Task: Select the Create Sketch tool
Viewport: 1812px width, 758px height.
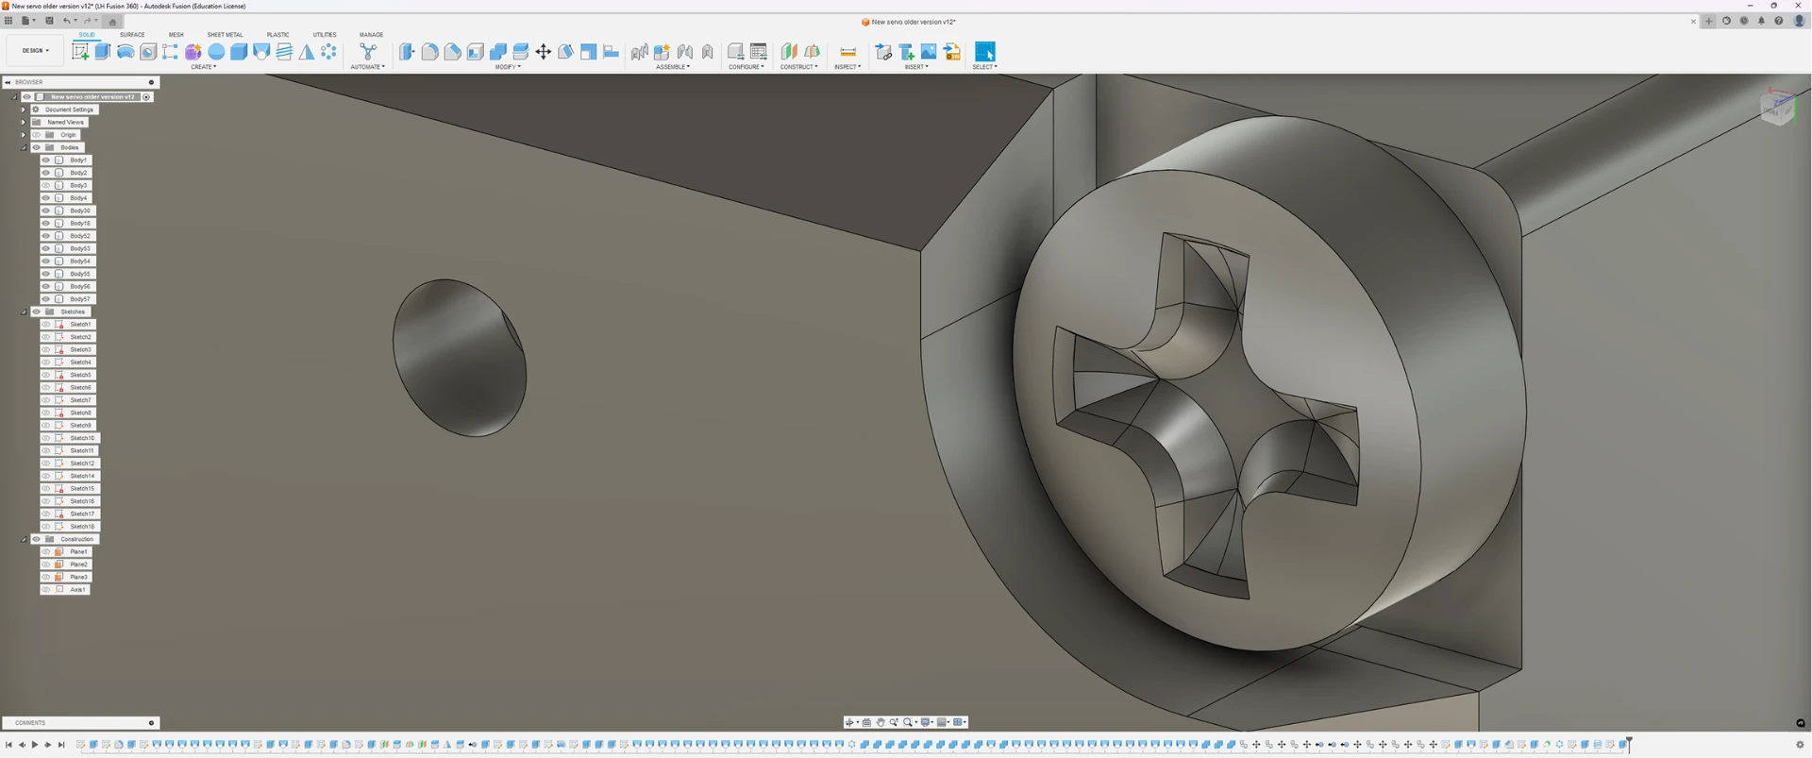Action: coord(80,52)
